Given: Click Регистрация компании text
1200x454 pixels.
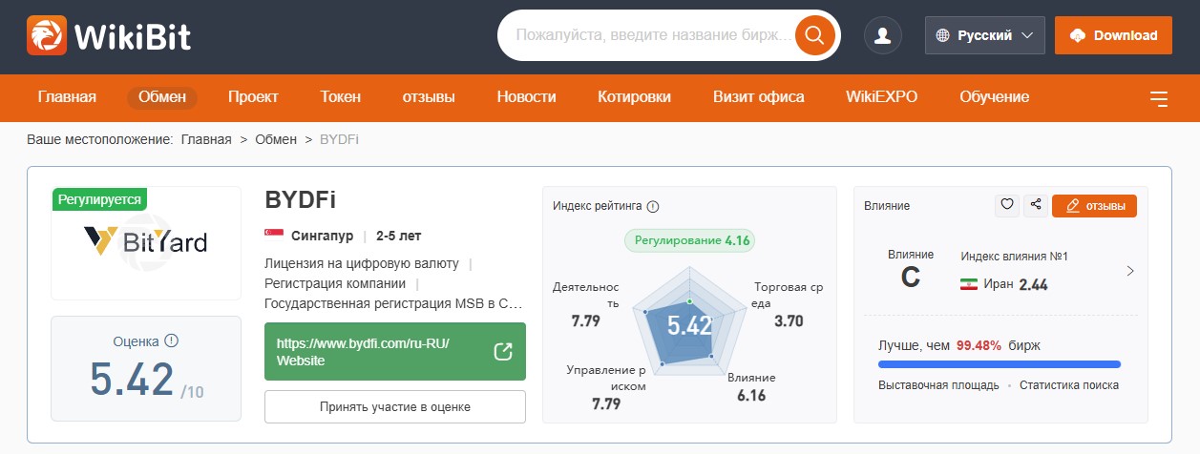Looking at the screenshot, I should pos(335,283).
